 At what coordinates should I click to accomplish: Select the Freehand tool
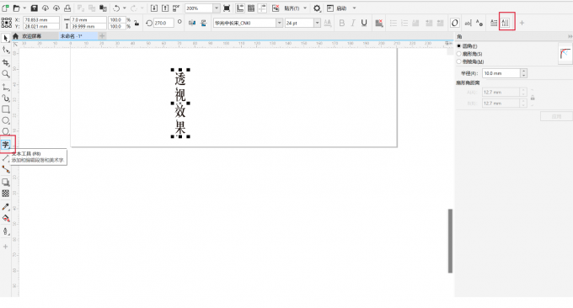(6, 87)
